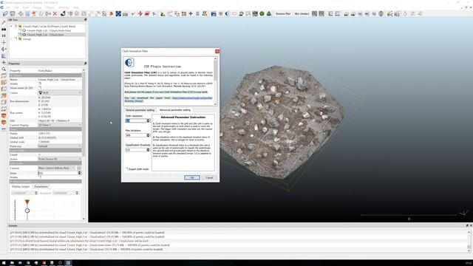Click the blue circle histogram slider handle
This screenshot has width=473, height=266.
[27, 211]
